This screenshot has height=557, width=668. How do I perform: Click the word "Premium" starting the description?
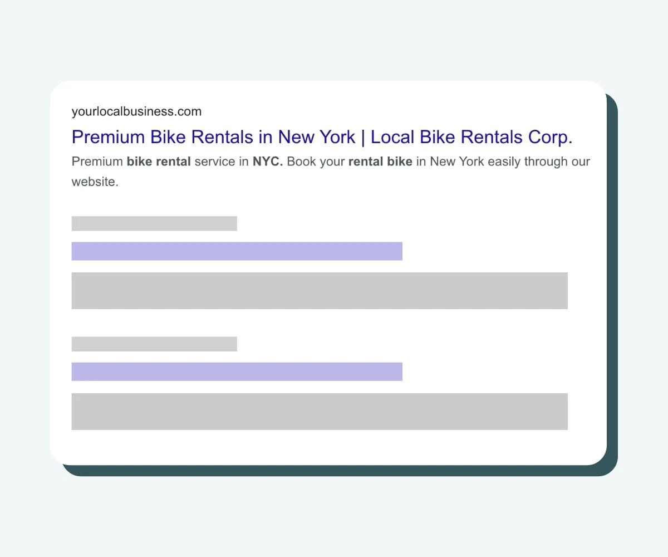point(97,162)
